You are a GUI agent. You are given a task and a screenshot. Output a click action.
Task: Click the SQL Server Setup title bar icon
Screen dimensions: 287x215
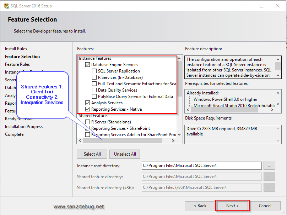6,6
